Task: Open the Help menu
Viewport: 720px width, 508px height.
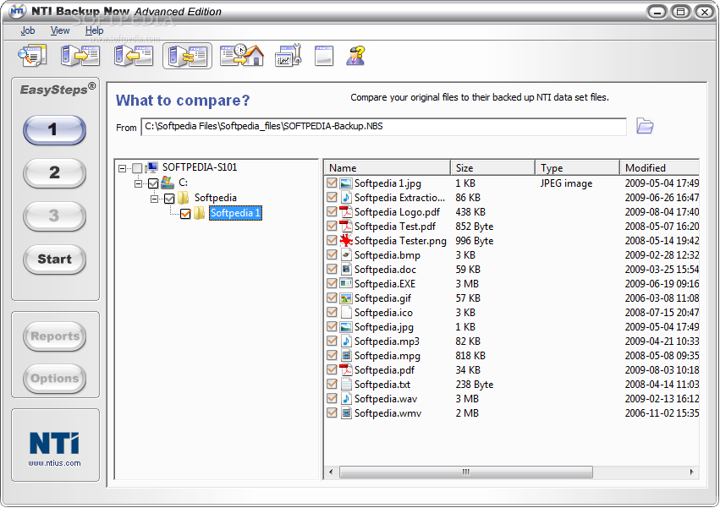Action: click(x=94, y=30)
